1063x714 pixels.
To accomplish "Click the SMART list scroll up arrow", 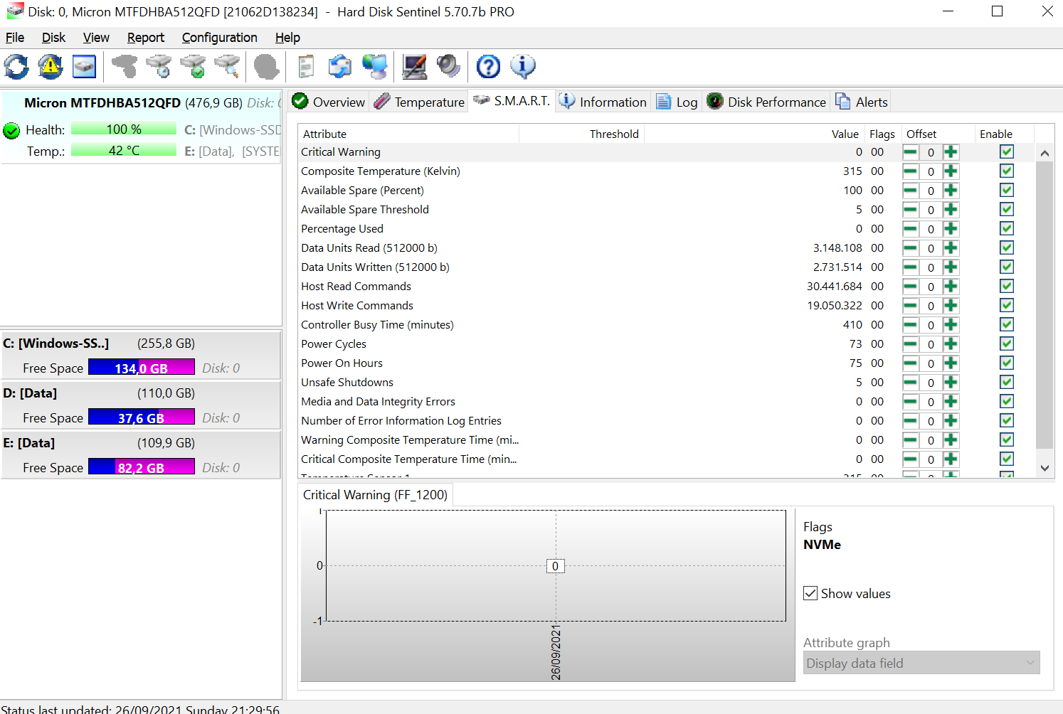I will (1045, 153).
